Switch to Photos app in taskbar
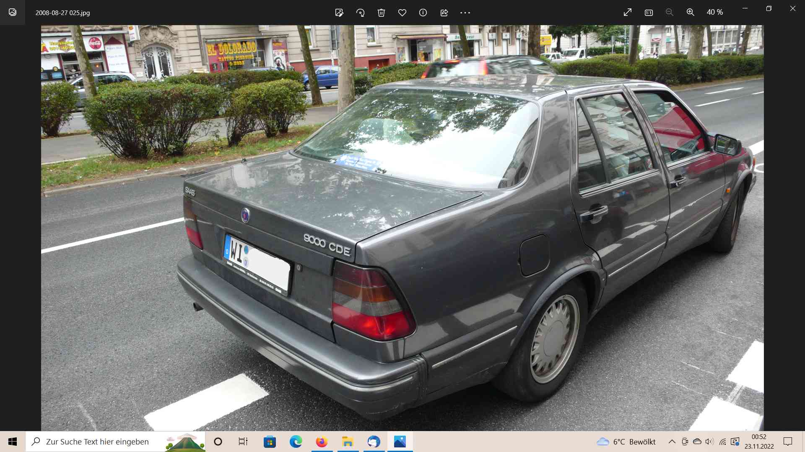Screen dimensions: 805x452 click(400, 442)
